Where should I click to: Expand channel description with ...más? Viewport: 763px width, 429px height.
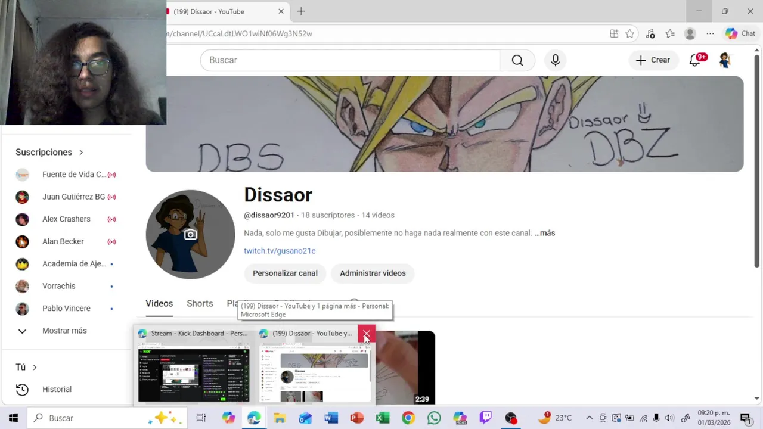point(545,233)
